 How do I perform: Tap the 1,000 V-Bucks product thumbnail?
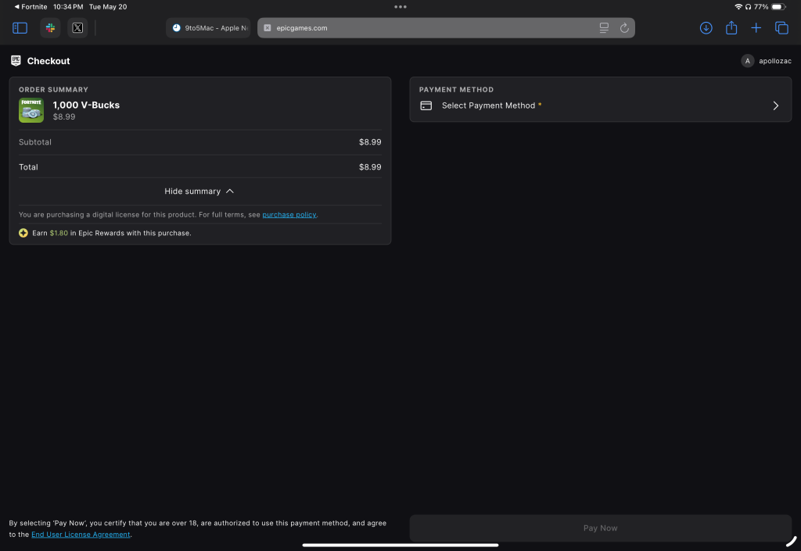point(31,110)
